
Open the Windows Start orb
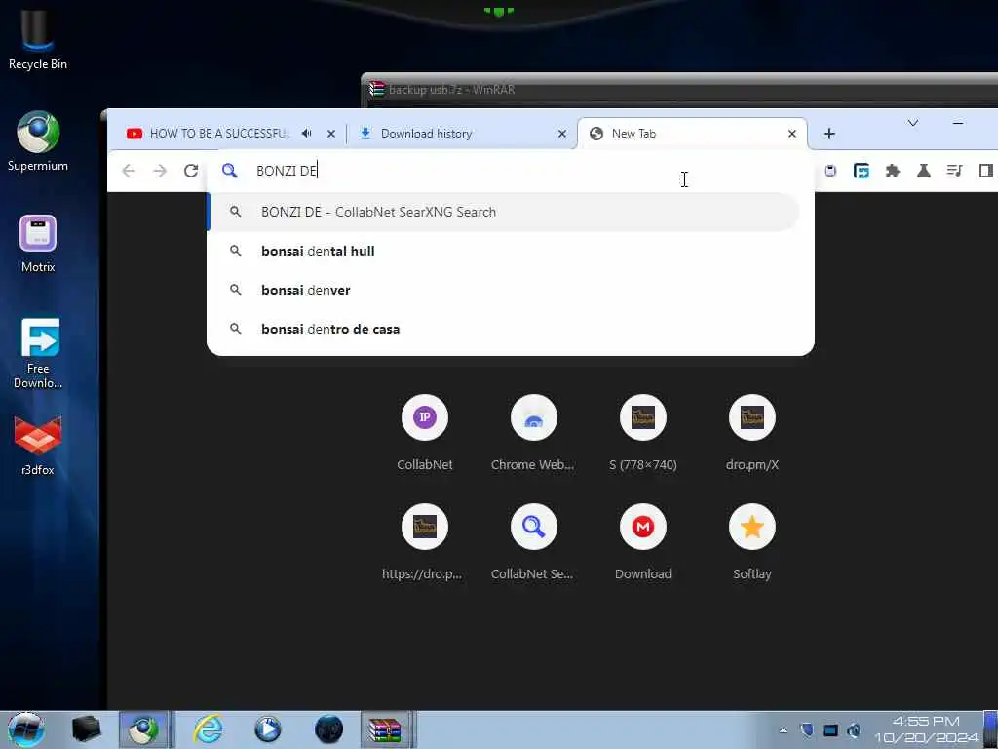tap(26, 729)
